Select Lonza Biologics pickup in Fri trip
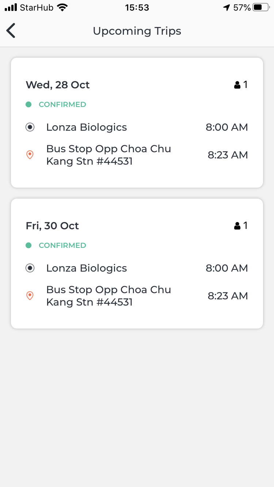Viewport: 274px width, 487px height. tap(87, 268)
